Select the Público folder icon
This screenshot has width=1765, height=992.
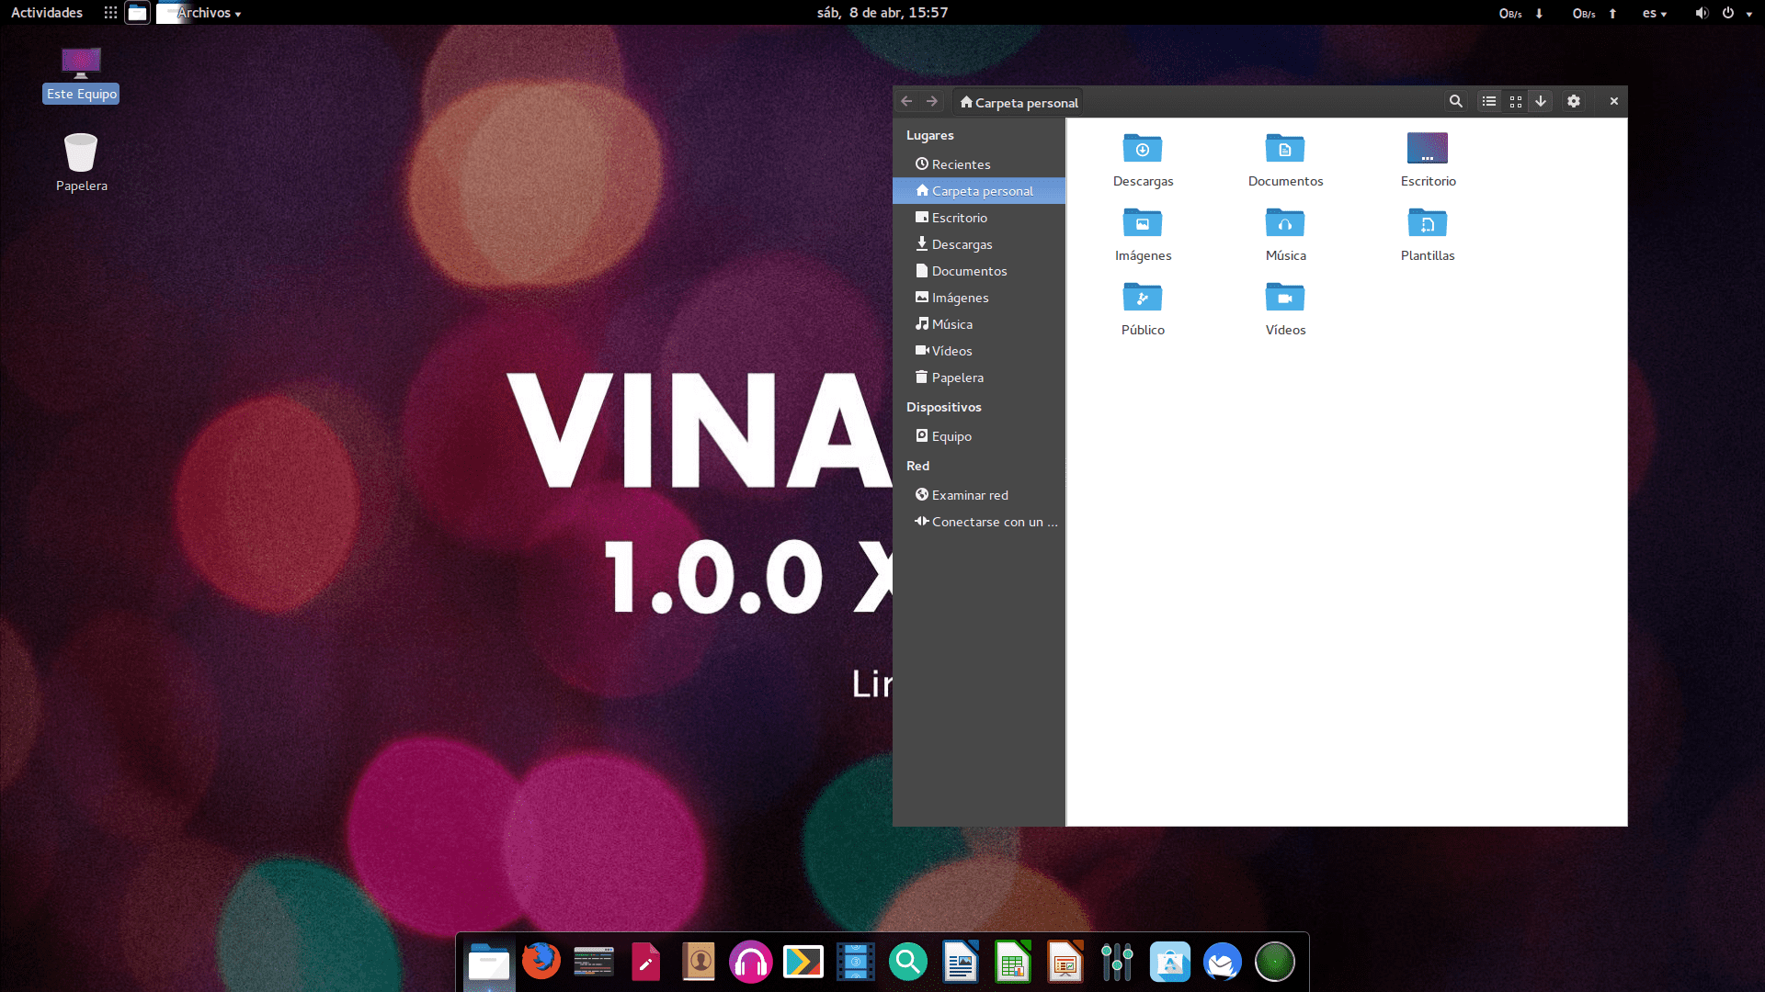pos(1143,298)
